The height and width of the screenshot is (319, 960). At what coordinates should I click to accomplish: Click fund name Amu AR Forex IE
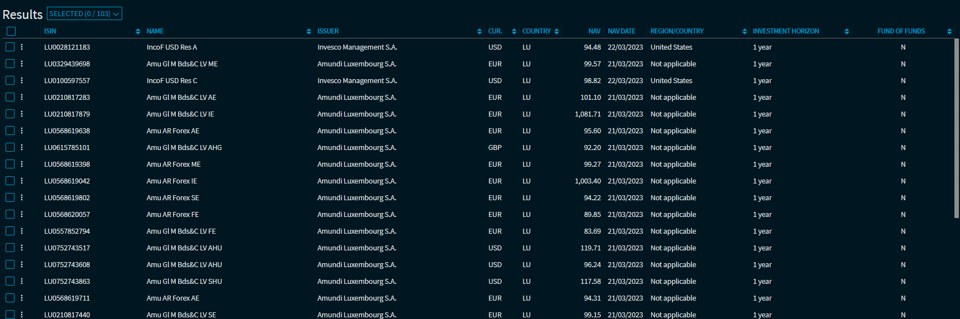pyautogui.click(x=172, y=181)
